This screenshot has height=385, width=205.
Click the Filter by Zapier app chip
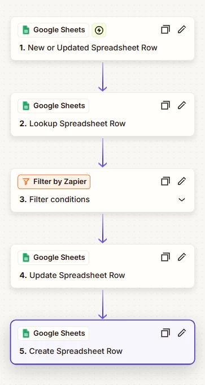[54, 182]
